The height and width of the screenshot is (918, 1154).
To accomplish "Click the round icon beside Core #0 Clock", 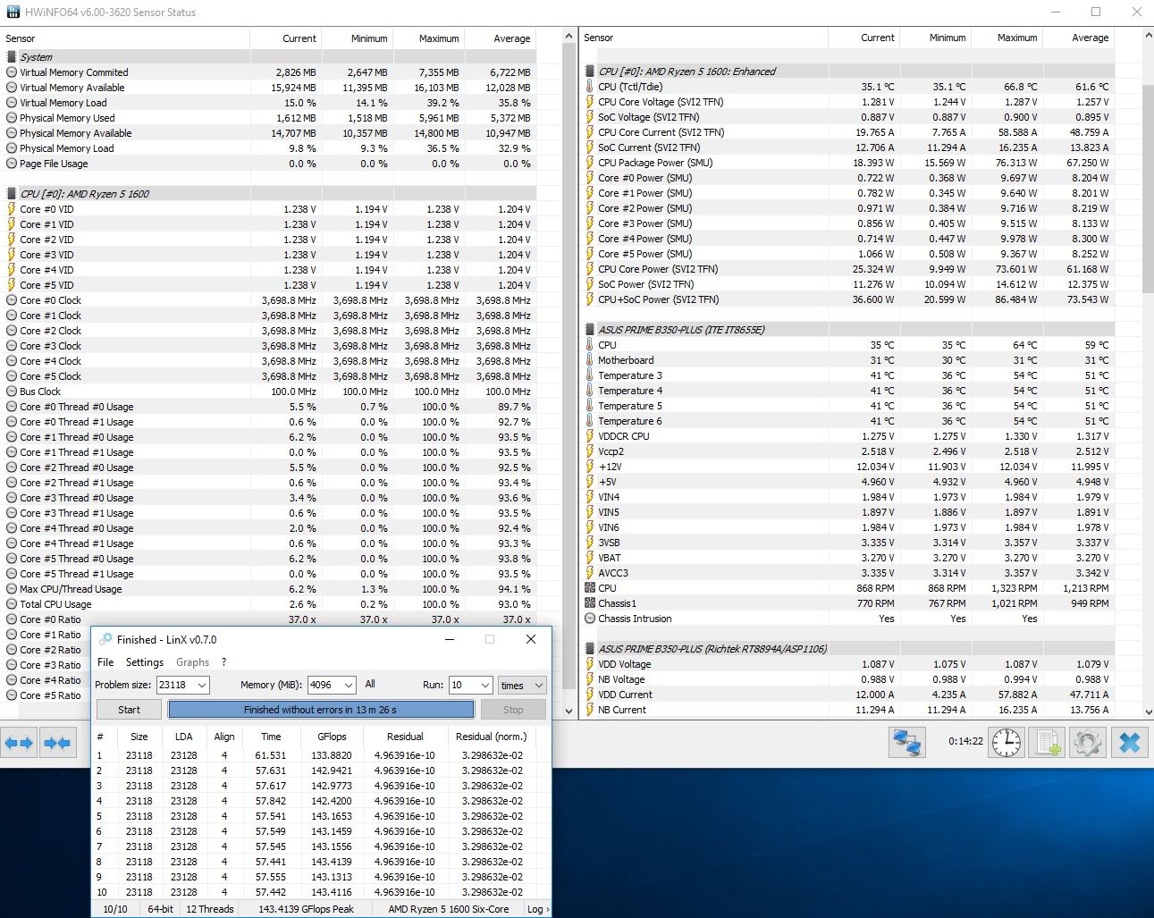I will 12,300.
